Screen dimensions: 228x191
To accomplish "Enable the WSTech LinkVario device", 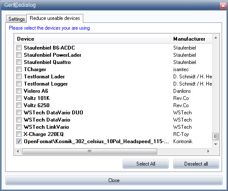I will click(x=19, y=127).
